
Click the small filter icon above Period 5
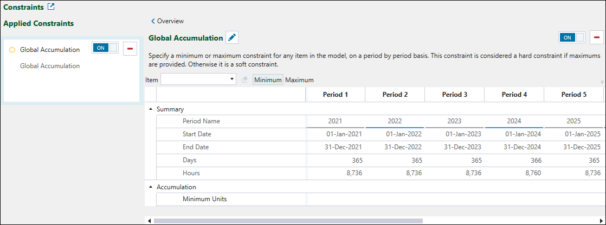[x=602, y=82]
